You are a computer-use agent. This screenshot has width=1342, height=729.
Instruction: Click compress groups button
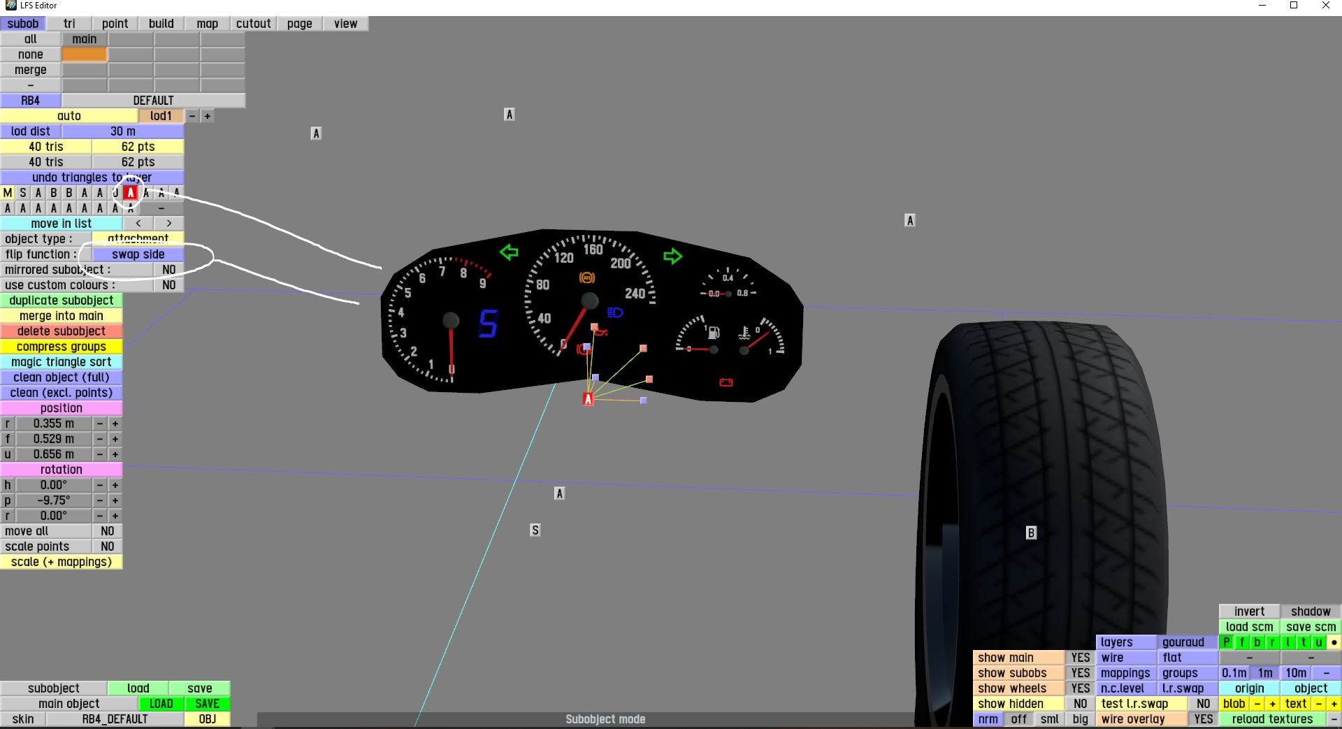tap(62, 347)
